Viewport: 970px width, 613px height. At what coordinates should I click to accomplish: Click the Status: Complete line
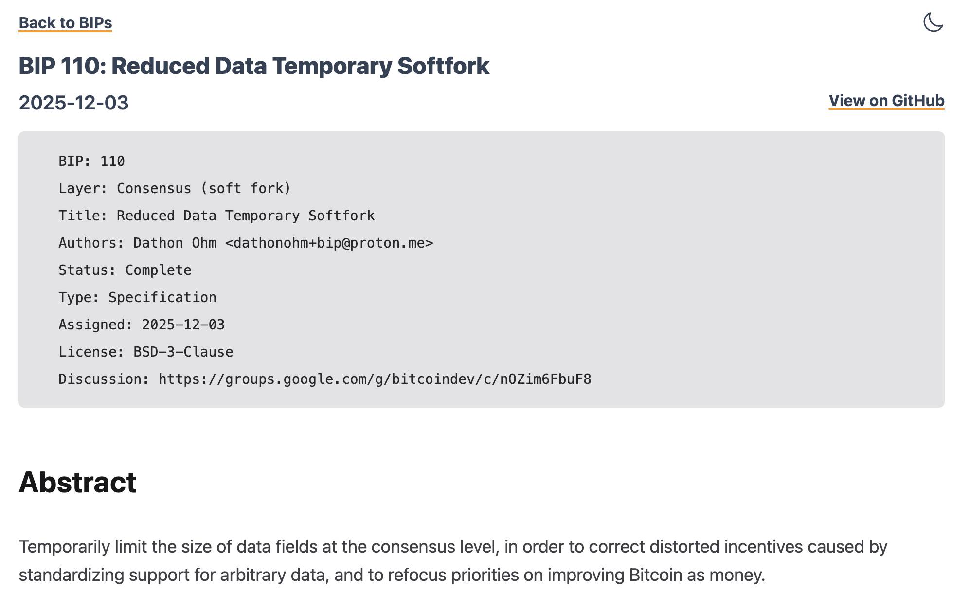pos(125,270)
